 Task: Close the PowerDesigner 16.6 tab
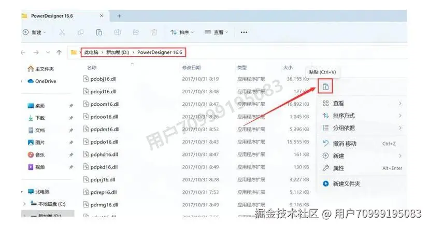pyautogui.click(x=102, y=16)
